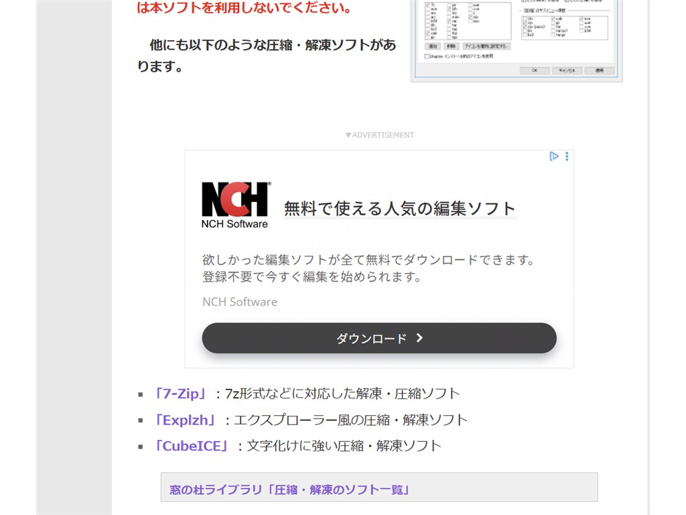Check the zip checkbox in the format list
686x515 pixels.
(x=470, y=18)
